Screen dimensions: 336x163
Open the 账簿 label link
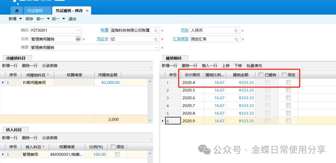point(104,30)
